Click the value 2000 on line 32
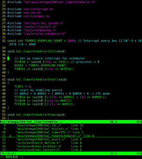 pyautogui.click(x=71, y=41)
